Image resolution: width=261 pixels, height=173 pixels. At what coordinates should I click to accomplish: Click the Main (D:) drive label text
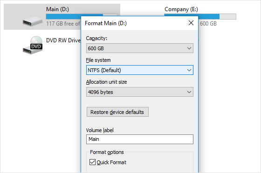[x=57, y=9]
